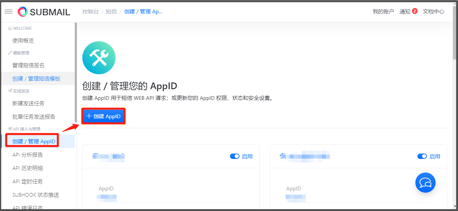The height and width of the screenshot is (211, 458).
Task: Open the notification badge showing 2
Action: [x=415, y=11]
